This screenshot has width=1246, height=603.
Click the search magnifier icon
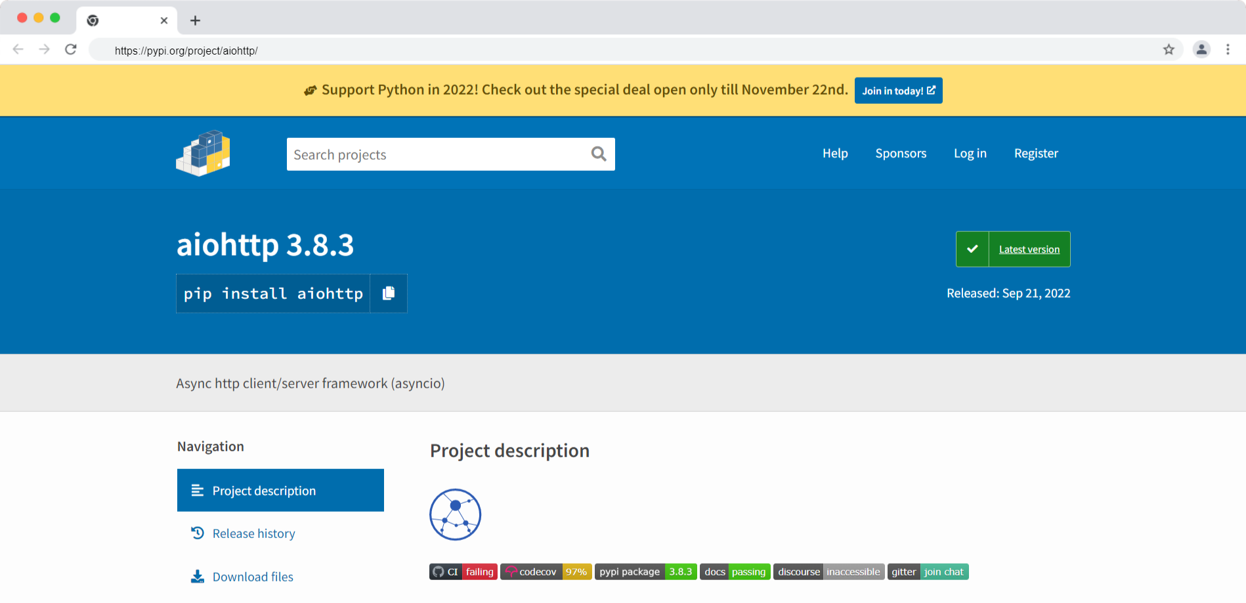coord(599,154)
